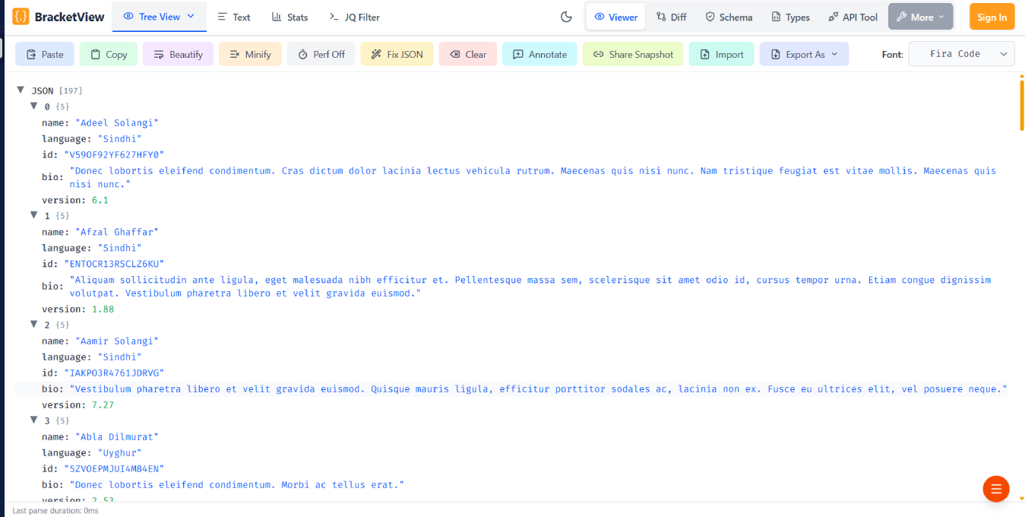Screen dimensions: 1025x517
Task: Open the More tools dropdown
Action: point(920,17)
